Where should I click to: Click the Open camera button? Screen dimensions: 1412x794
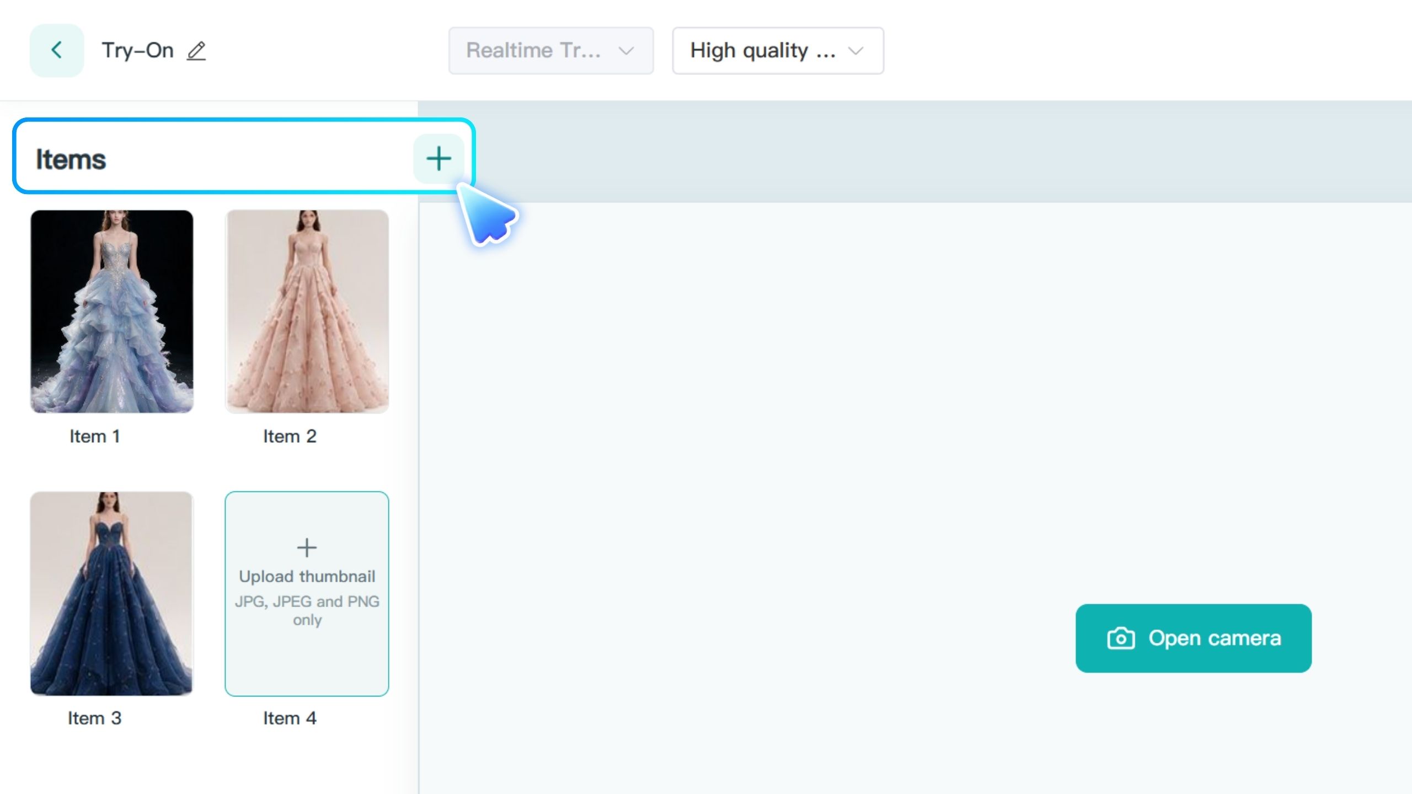coord(1194,638)
